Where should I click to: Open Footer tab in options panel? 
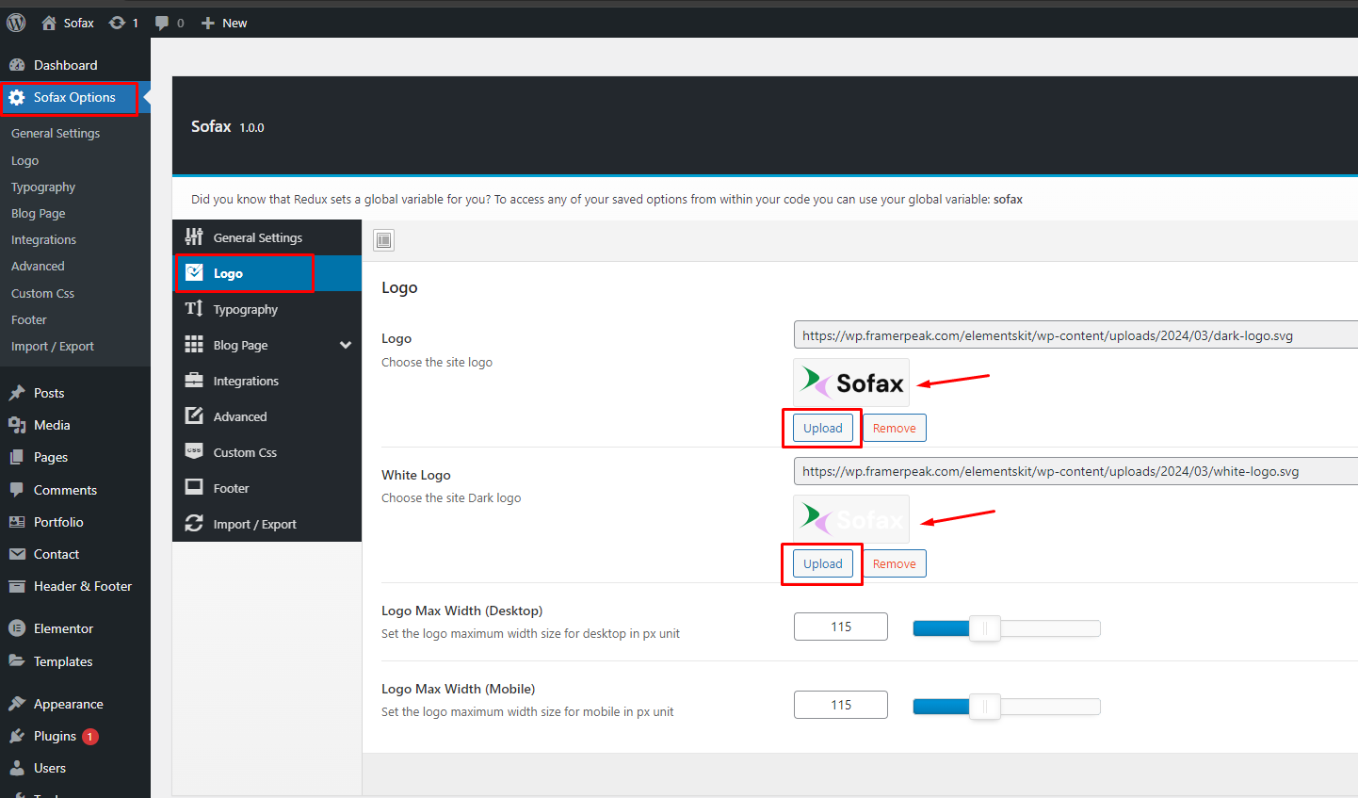pos(267,488)
